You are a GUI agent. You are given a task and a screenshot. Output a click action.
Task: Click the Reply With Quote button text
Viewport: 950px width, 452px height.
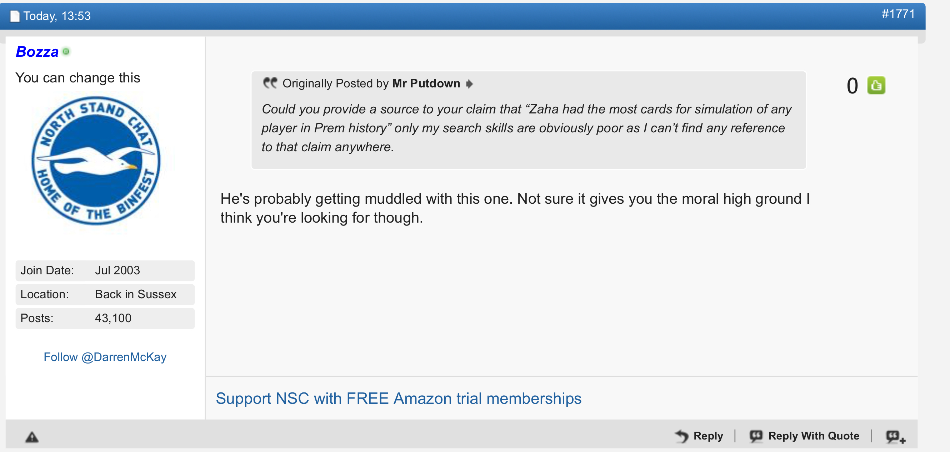814,436
